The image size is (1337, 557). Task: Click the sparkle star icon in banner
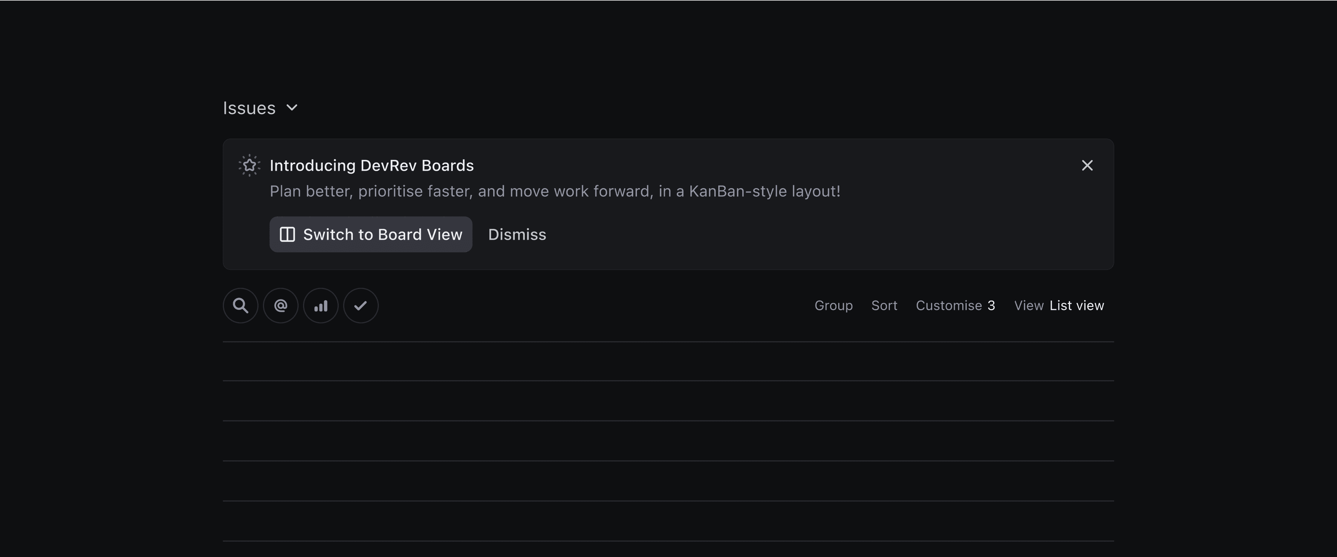250,166
